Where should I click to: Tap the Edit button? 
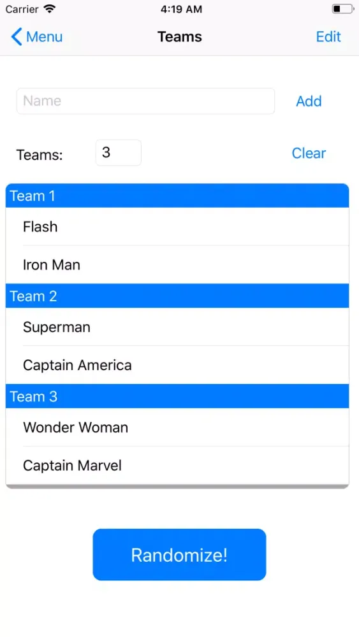(x=328, y=36)
